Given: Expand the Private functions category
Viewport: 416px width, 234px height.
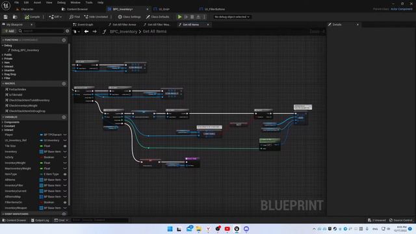Looking at the screenshot, I should pyautogui.click(x=3, y=58).
